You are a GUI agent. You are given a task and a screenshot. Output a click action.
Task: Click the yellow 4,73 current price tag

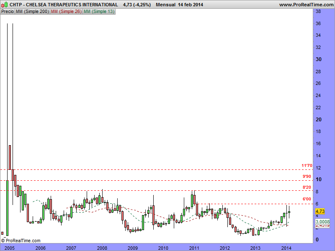point(320,211)
